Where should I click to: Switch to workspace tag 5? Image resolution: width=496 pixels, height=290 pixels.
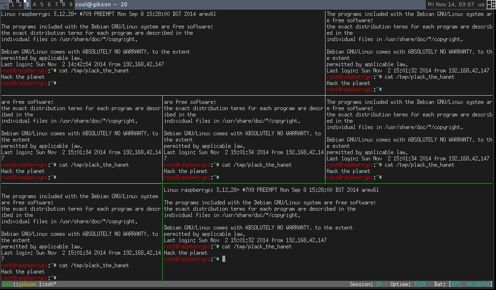(42, 4)
